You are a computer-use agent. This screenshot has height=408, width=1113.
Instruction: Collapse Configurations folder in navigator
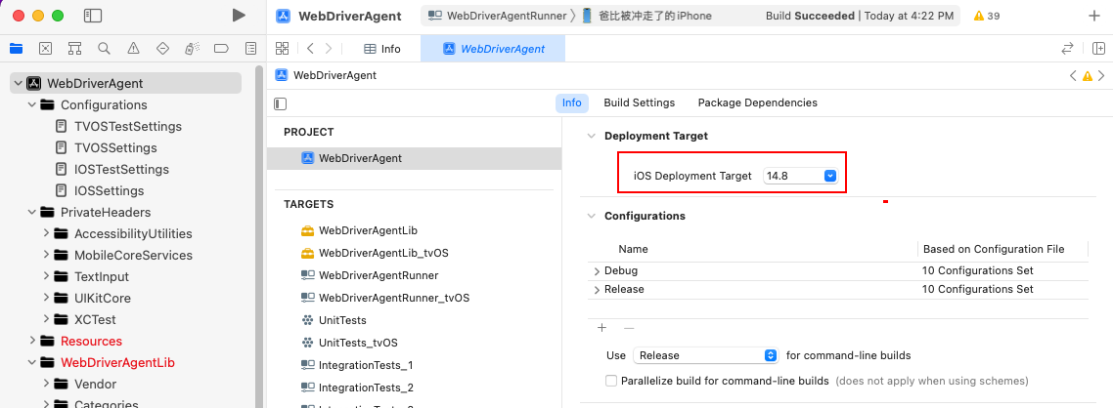(x=31, y=104)
